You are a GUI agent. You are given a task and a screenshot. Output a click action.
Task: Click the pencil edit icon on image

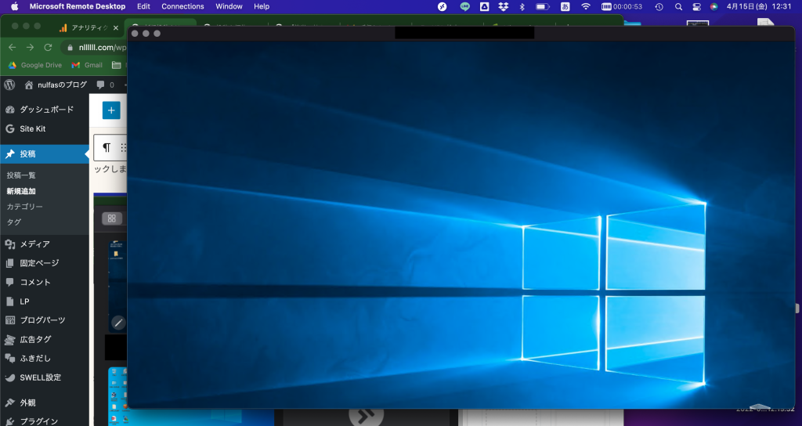(118, 323)
